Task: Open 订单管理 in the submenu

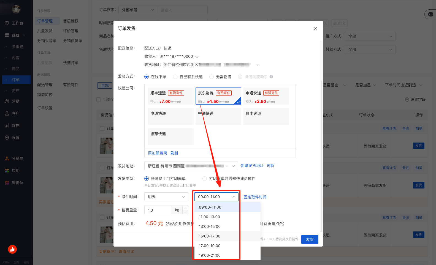Action: pyautogui.click(x=45, y=21)
